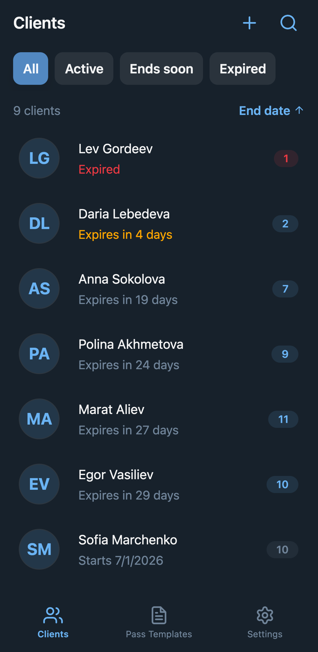The image size is (318, 652).
Task: Tap the SM avatar circle
Action: click(39, 549)
